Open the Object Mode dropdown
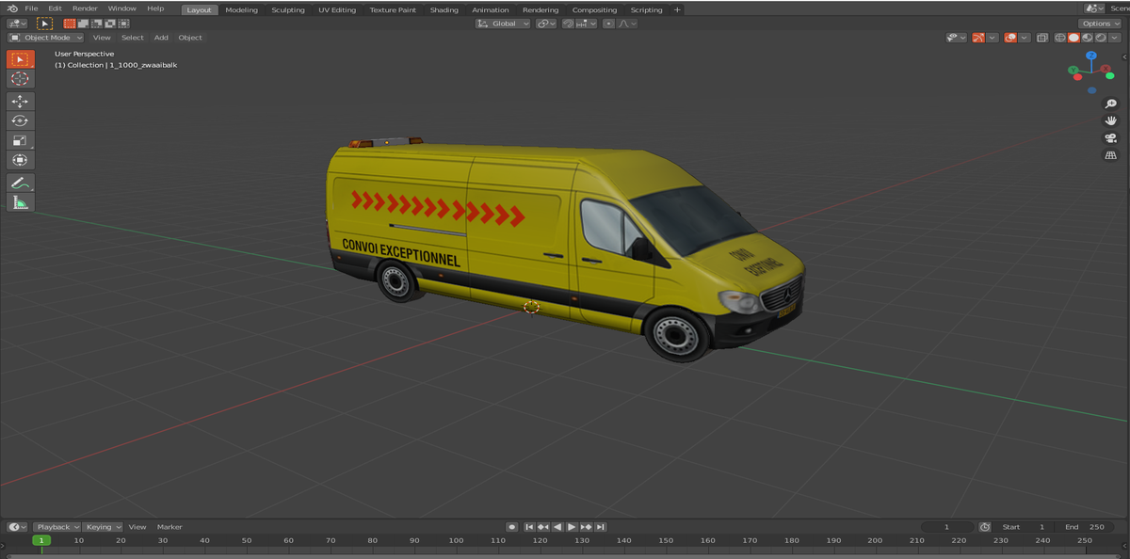 pyautogui.click(x=46, y=38)
